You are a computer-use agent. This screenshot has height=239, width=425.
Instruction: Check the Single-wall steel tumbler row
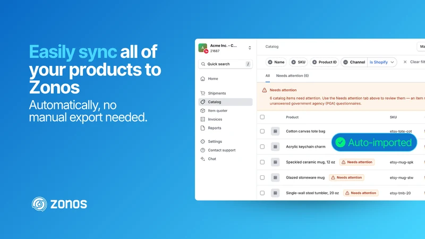pos(262,193)
